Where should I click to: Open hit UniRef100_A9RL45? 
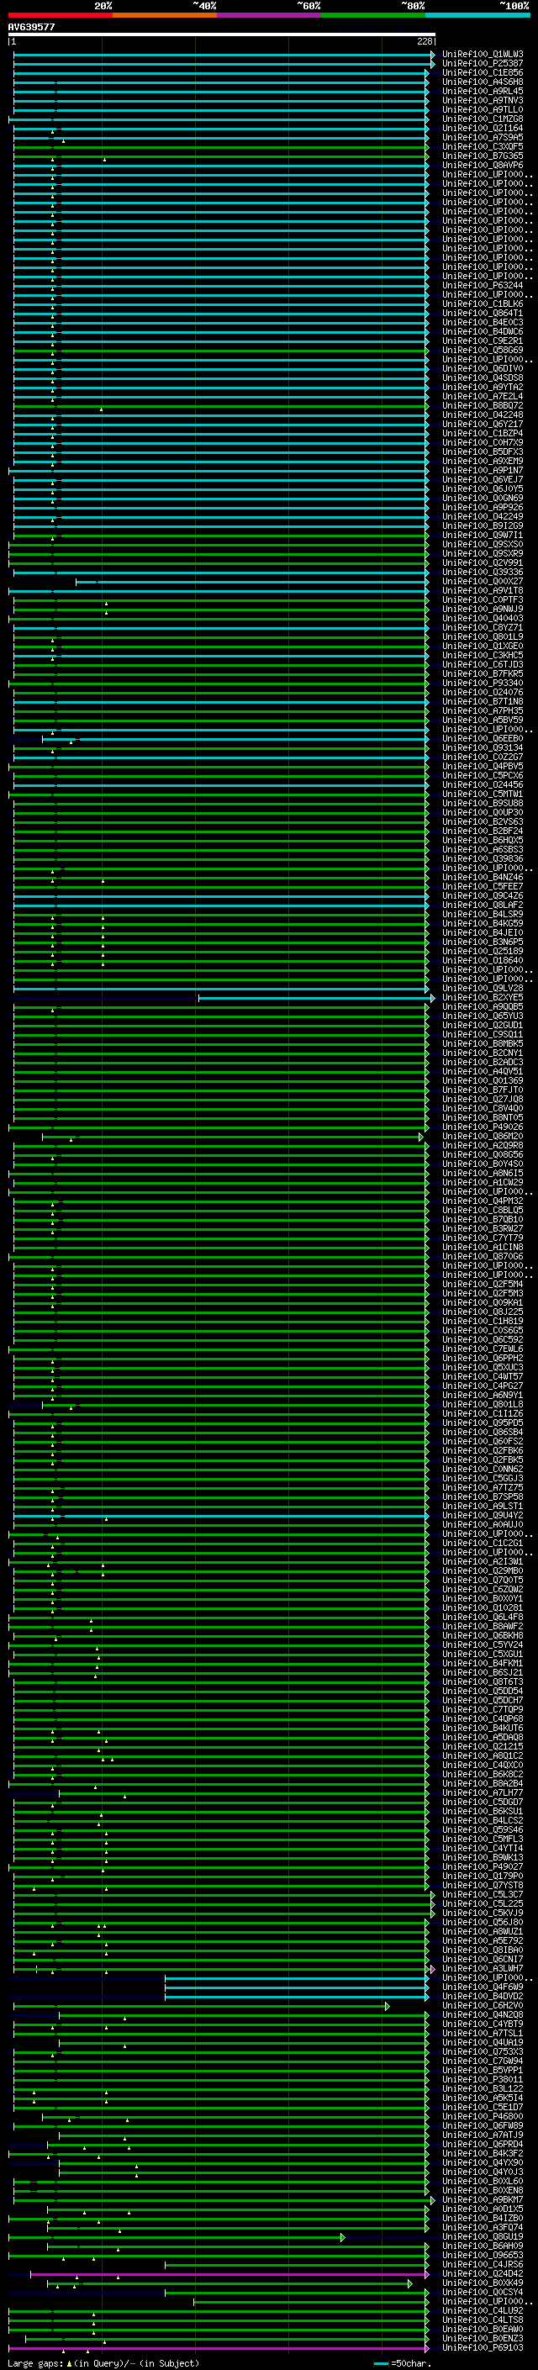click(482, 91)
